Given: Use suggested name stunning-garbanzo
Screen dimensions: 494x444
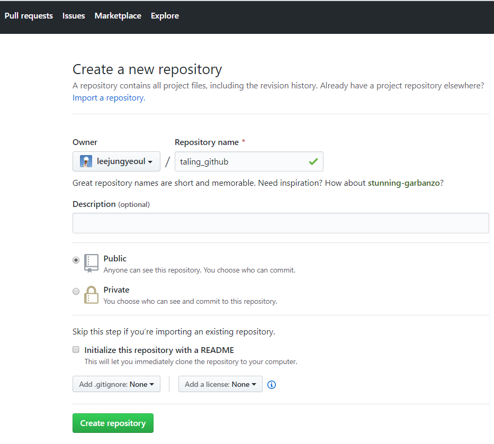Looking at the screenshot, I should coord(403,183).
